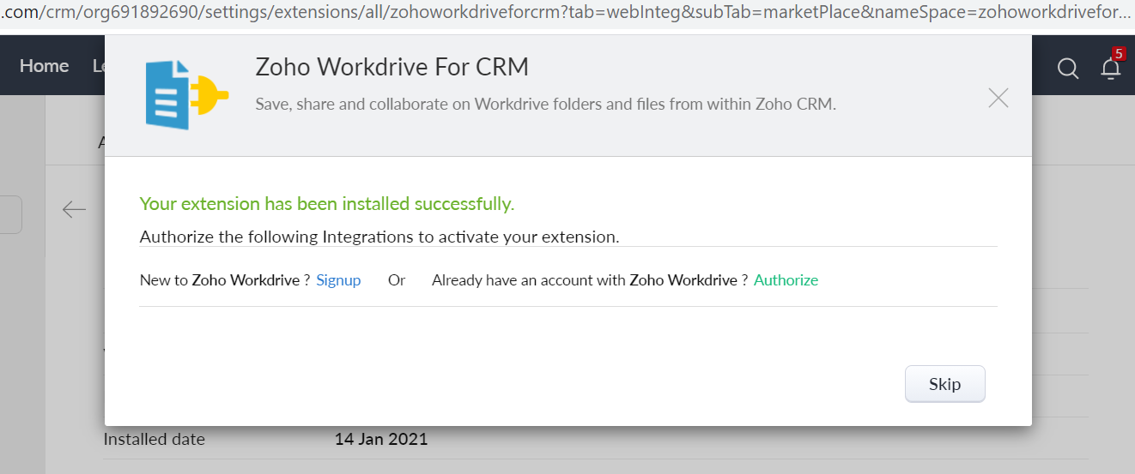Select the partially hidden tab starting with A
1135x474 pixels.
101,142
